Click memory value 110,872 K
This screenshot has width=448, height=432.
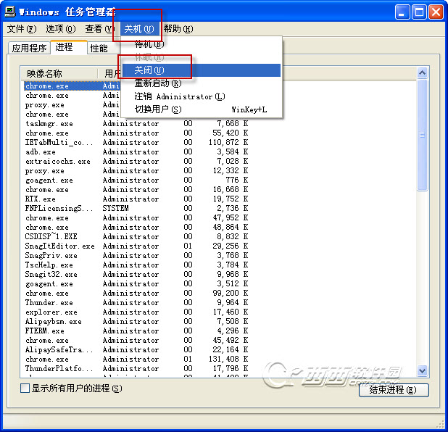coord(228,142)
